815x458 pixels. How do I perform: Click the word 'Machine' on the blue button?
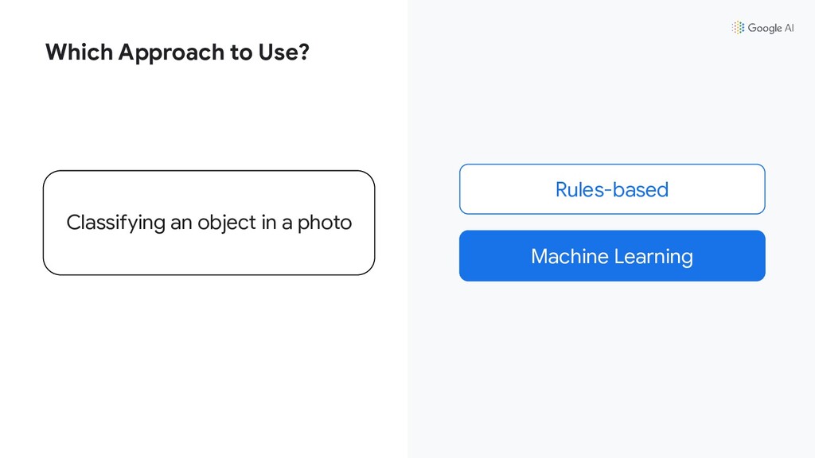570,256
